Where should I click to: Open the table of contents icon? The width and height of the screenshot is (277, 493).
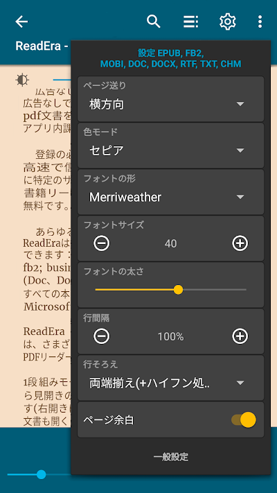pos(190,21)
